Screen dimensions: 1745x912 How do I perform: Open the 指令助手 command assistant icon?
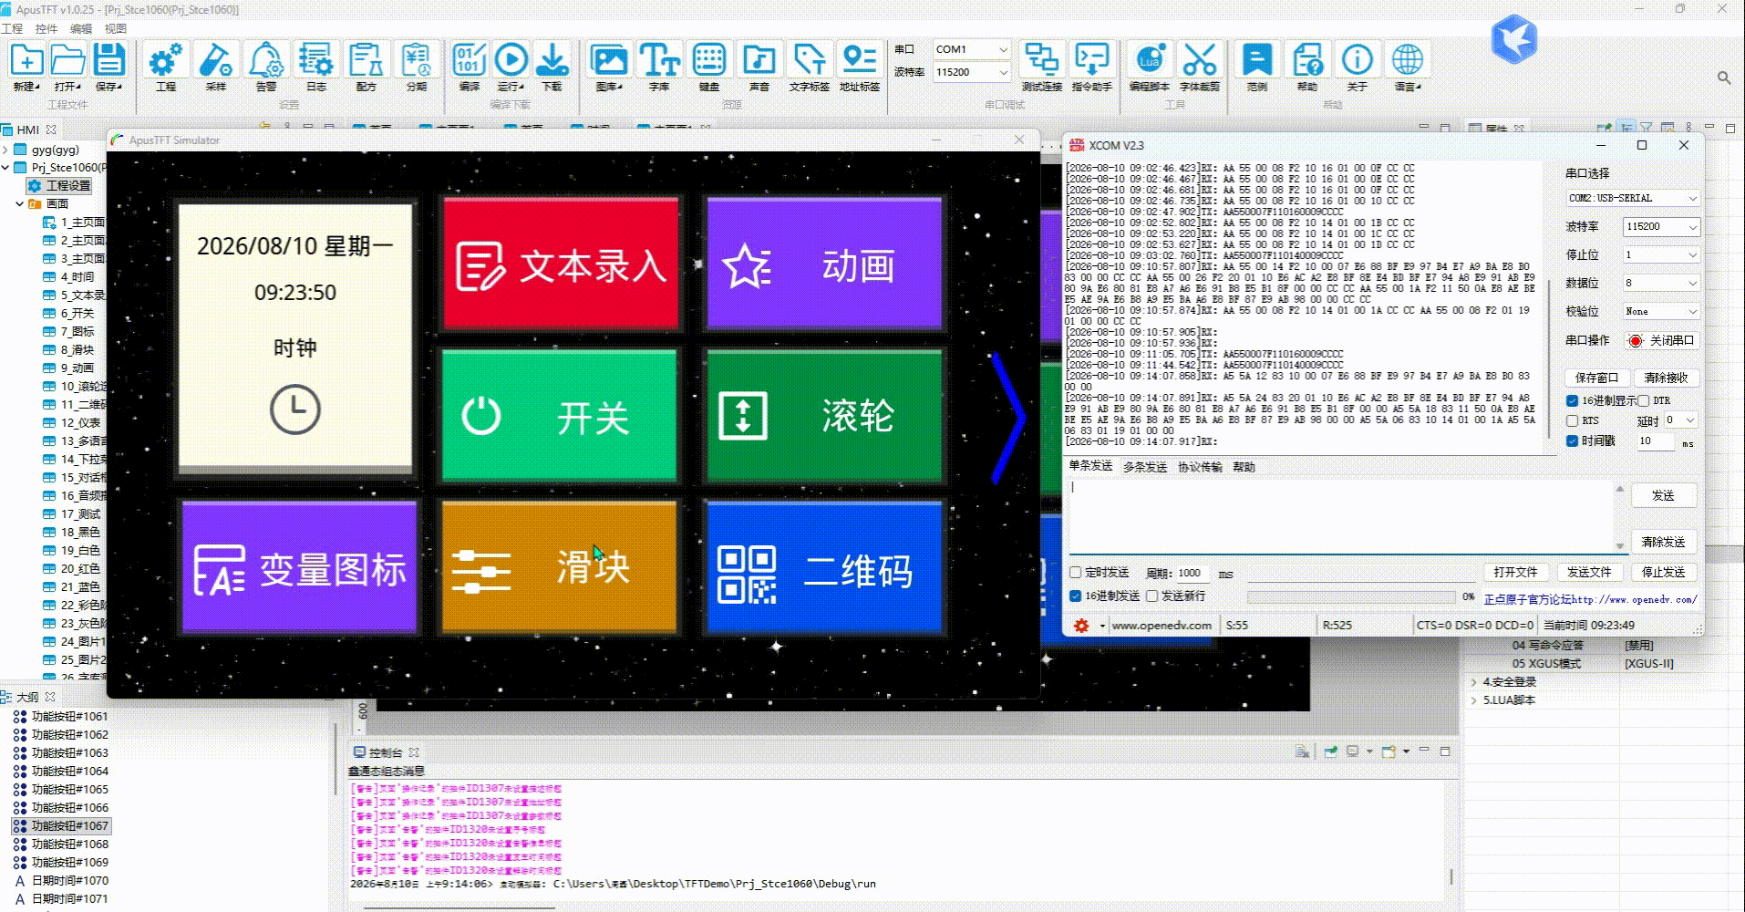1091,60
